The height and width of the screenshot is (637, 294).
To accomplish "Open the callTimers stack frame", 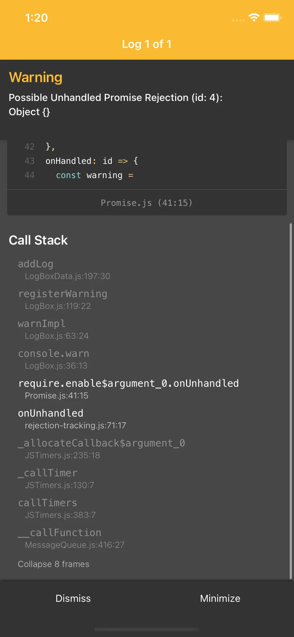I will point(57,508).
